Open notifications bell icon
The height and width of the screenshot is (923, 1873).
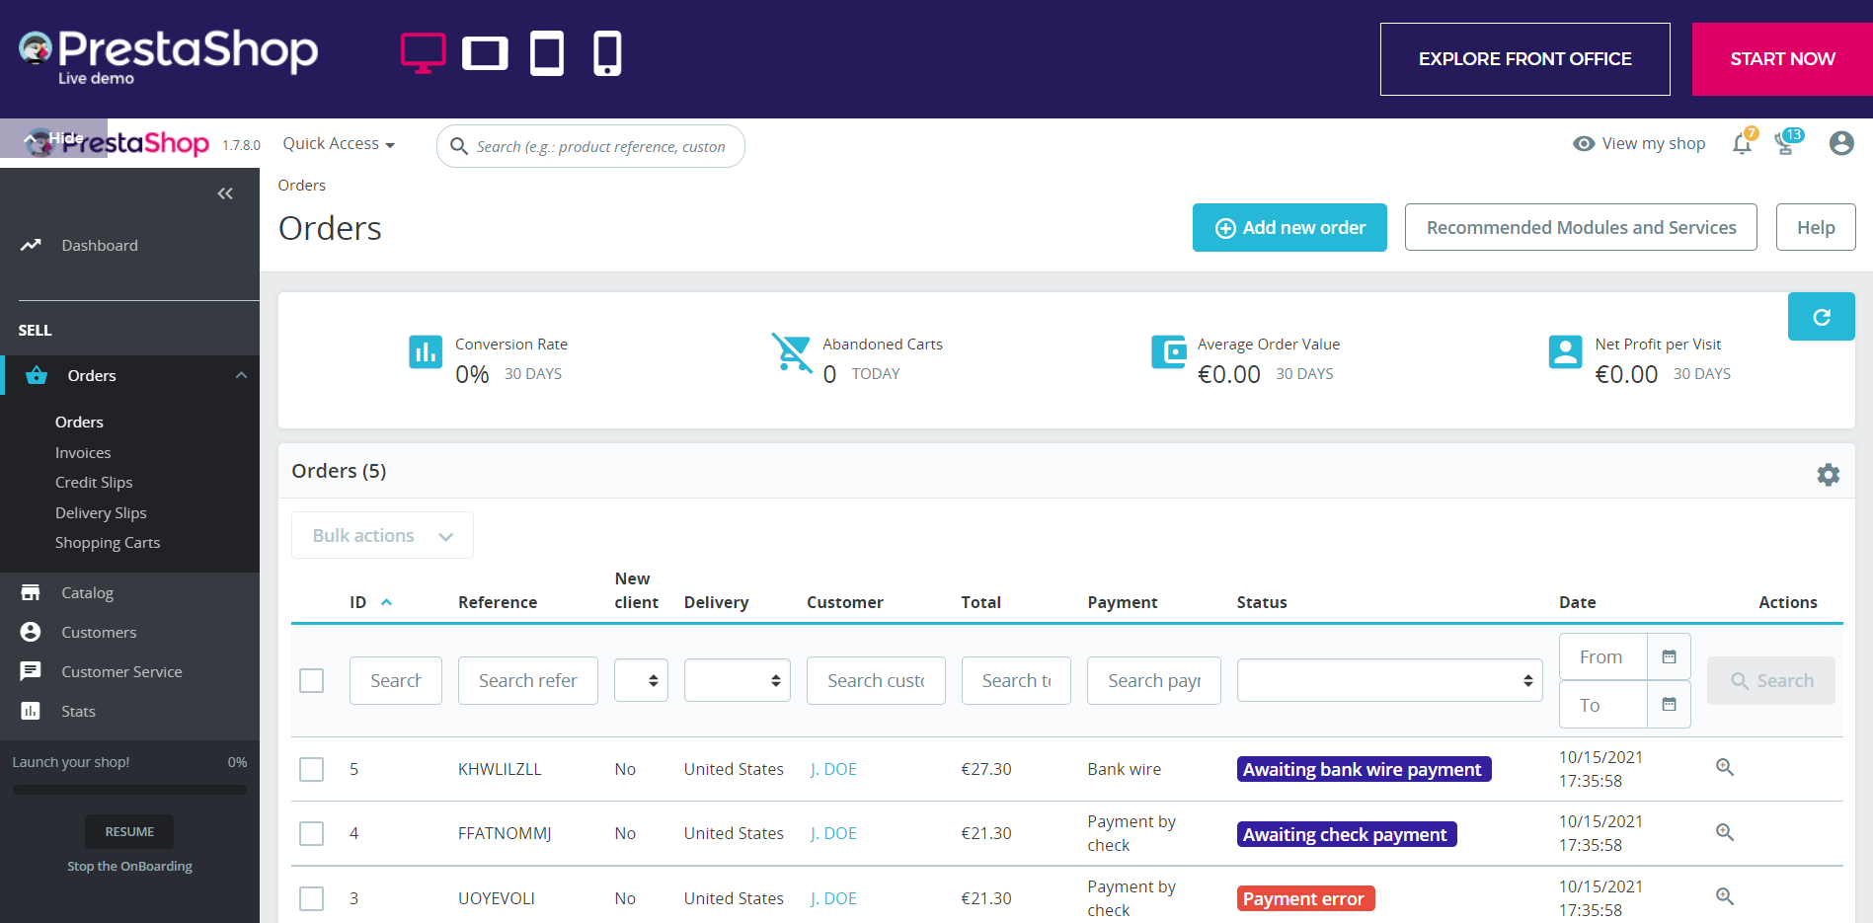(x=1743, y=143)
